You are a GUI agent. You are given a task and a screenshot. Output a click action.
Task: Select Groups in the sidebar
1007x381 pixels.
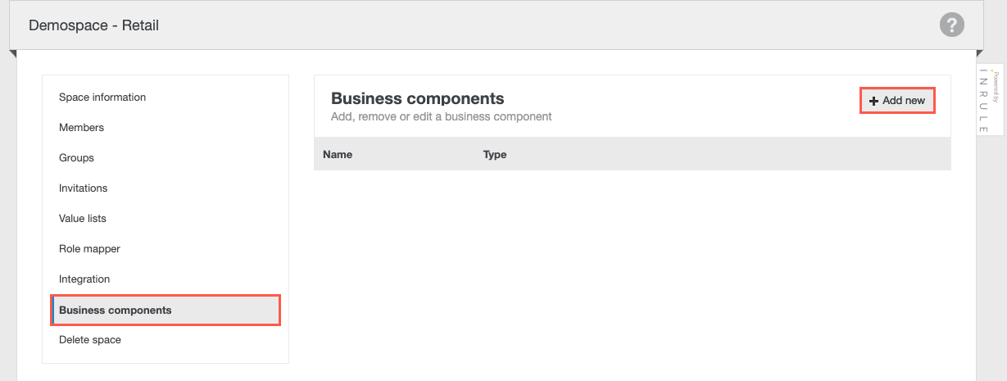click(76, 158)
